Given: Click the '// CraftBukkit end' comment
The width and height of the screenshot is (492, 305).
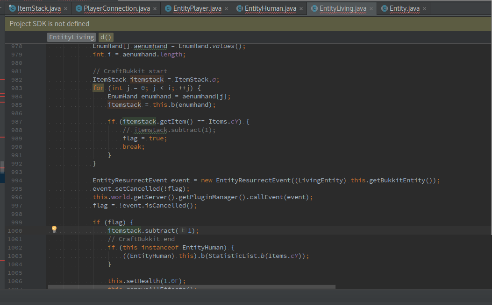Looking at the screenshot, I should coord(141,239).
